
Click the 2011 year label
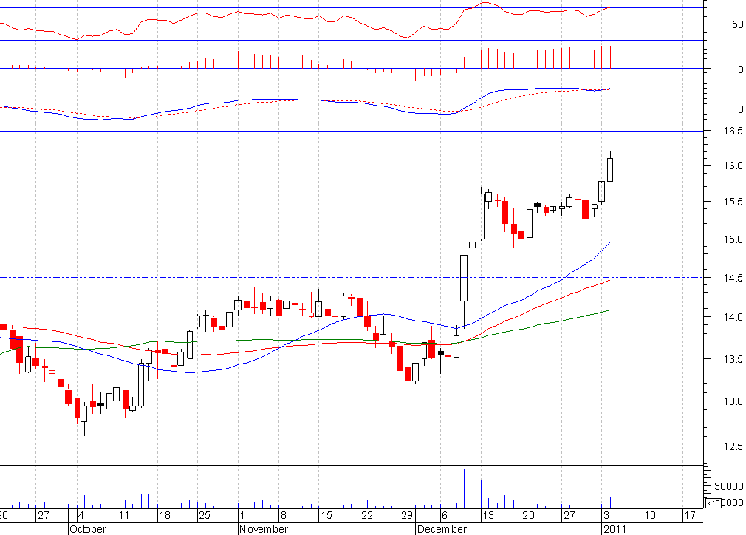tap(615, 529)
